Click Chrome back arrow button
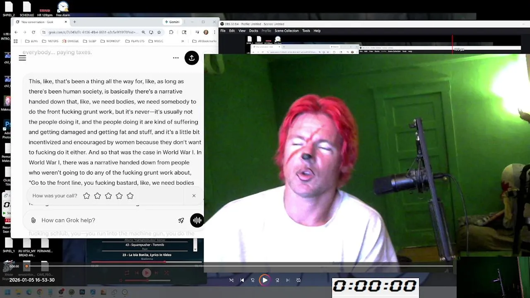Screen dimensions: 530x298 pos(16,32)
